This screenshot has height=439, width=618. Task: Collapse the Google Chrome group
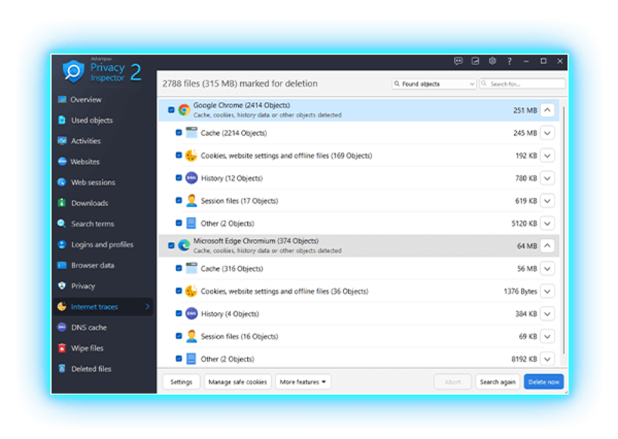pos(548,110)
